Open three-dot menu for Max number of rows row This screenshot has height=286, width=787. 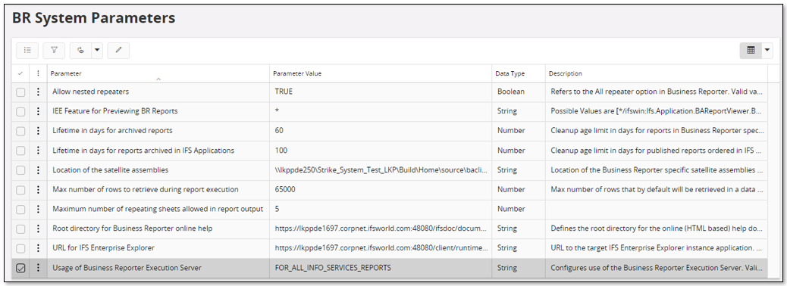click(38, 190)
